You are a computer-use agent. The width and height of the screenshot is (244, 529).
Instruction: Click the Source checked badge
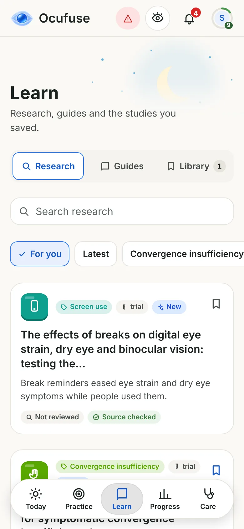(124, 417)
